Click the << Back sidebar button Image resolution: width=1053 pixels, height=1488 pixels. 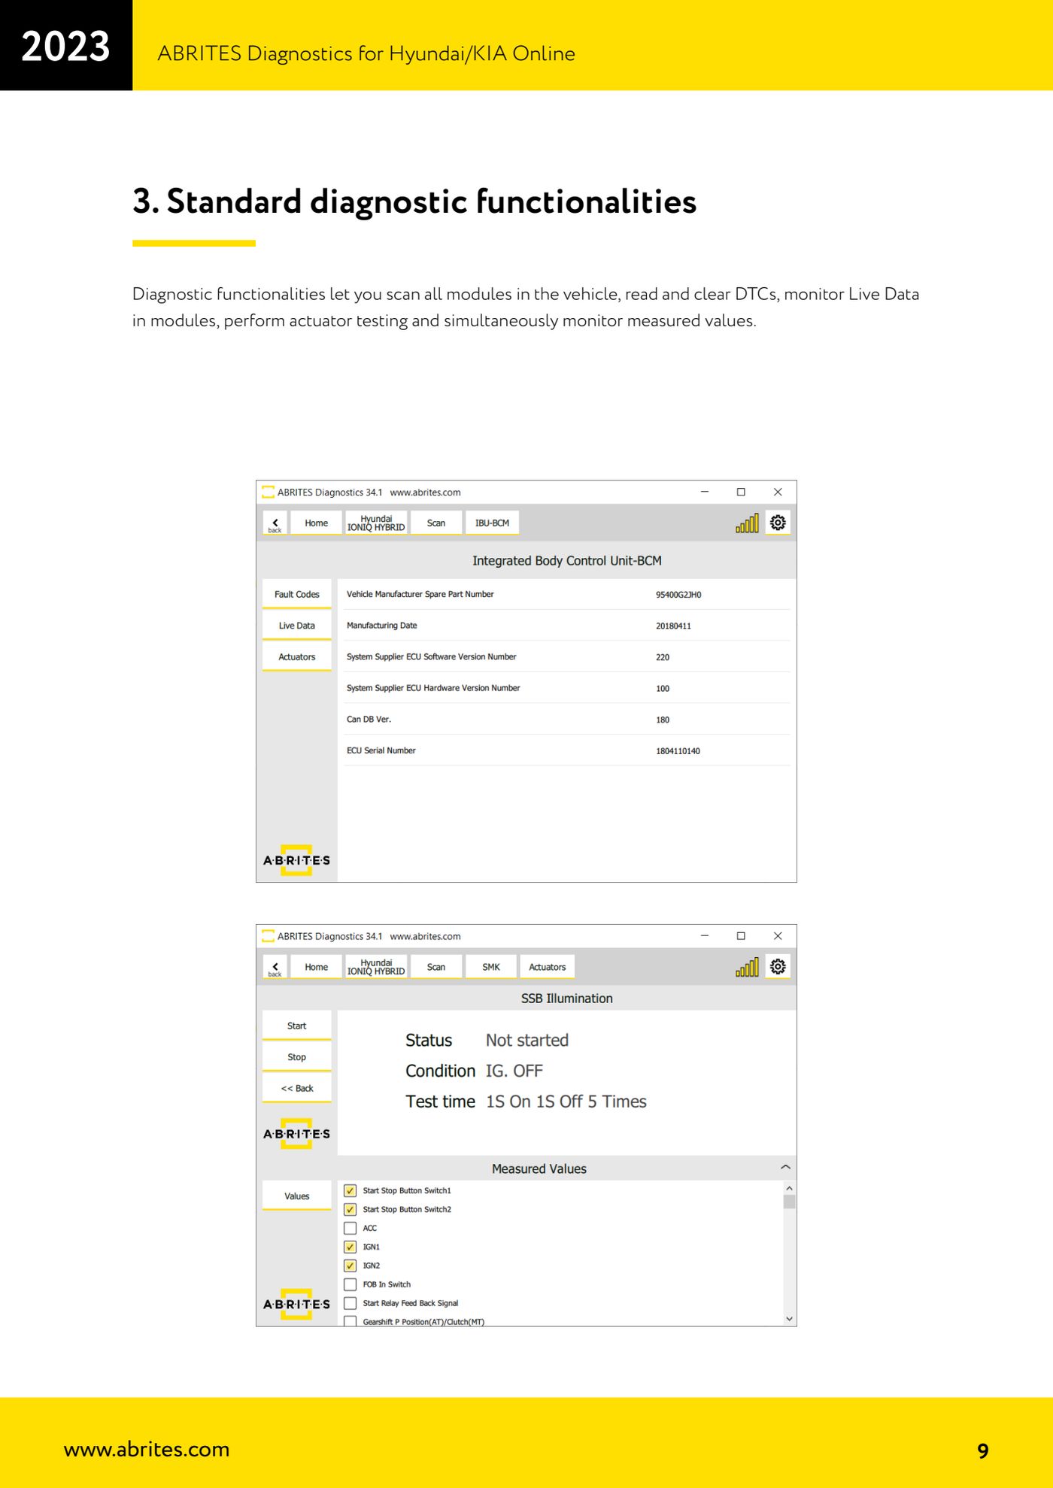click(x=297, y=1089)
